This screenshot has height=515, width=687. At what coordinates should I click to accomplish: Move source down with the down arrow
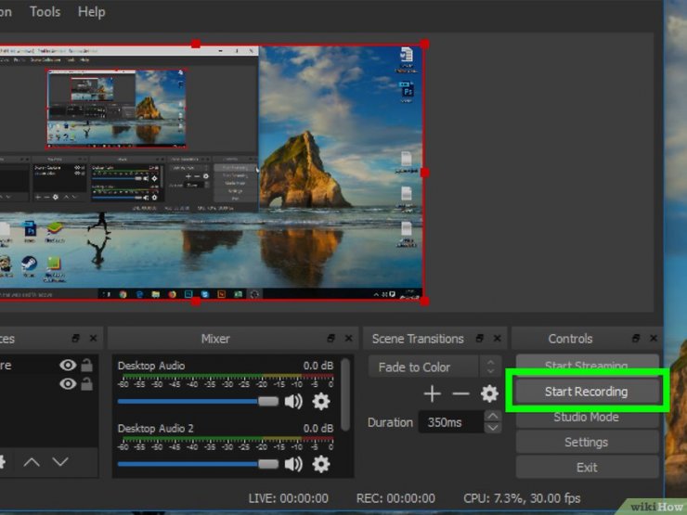click(60, 461)
